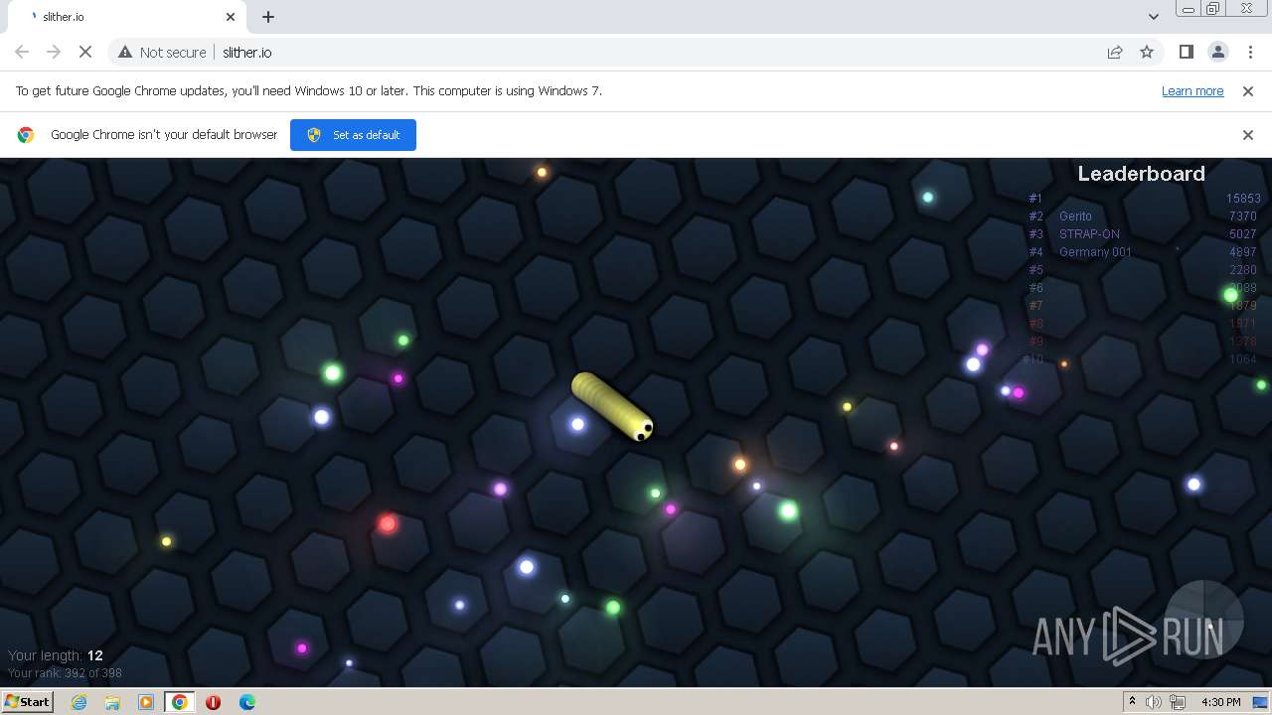Launch Internet Explorer from taskbar
1272x715 pixels.
point(79,702)
